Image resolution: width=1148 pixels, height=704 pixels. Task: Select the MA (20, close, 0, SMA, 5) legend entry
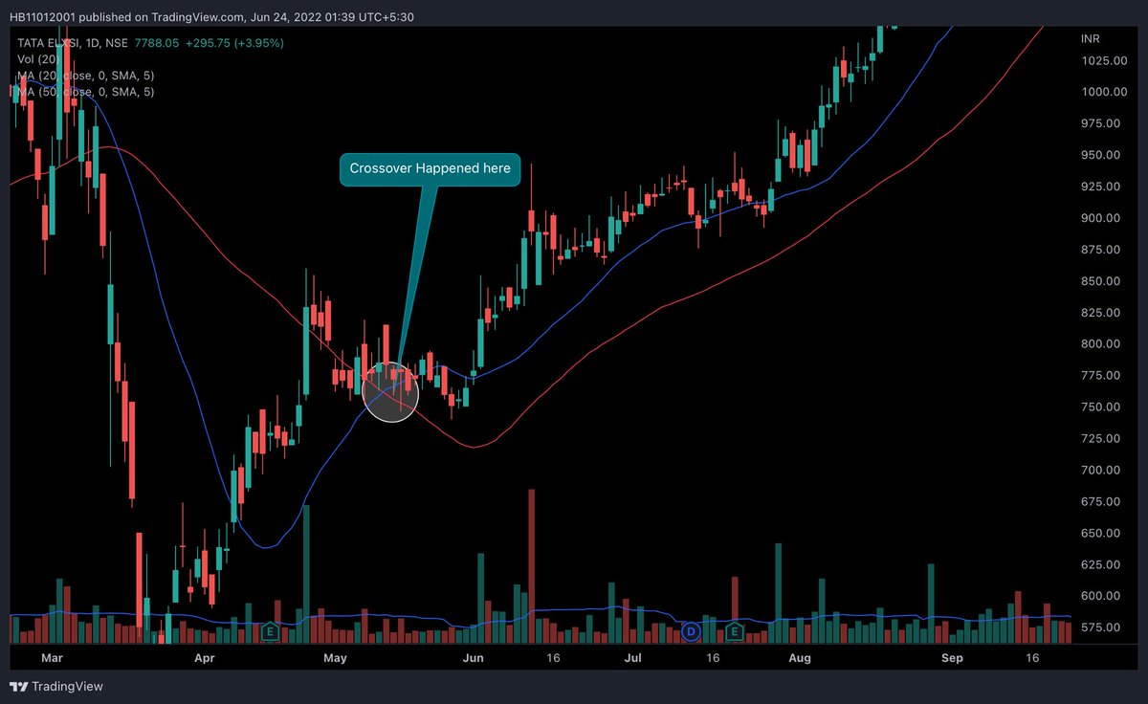click(x=78, y=75)
